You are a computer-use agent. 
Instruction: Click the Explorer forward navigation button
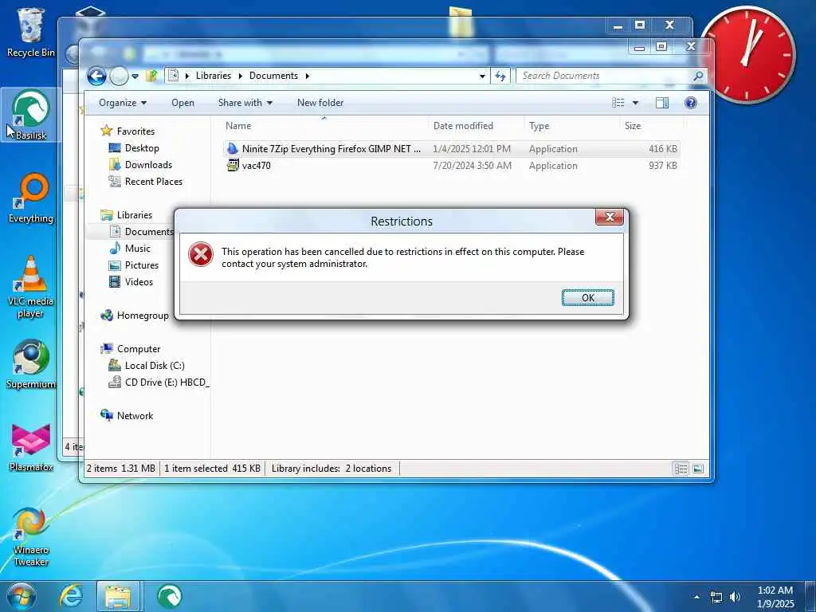pyautogui.click(x=119, y=76)
